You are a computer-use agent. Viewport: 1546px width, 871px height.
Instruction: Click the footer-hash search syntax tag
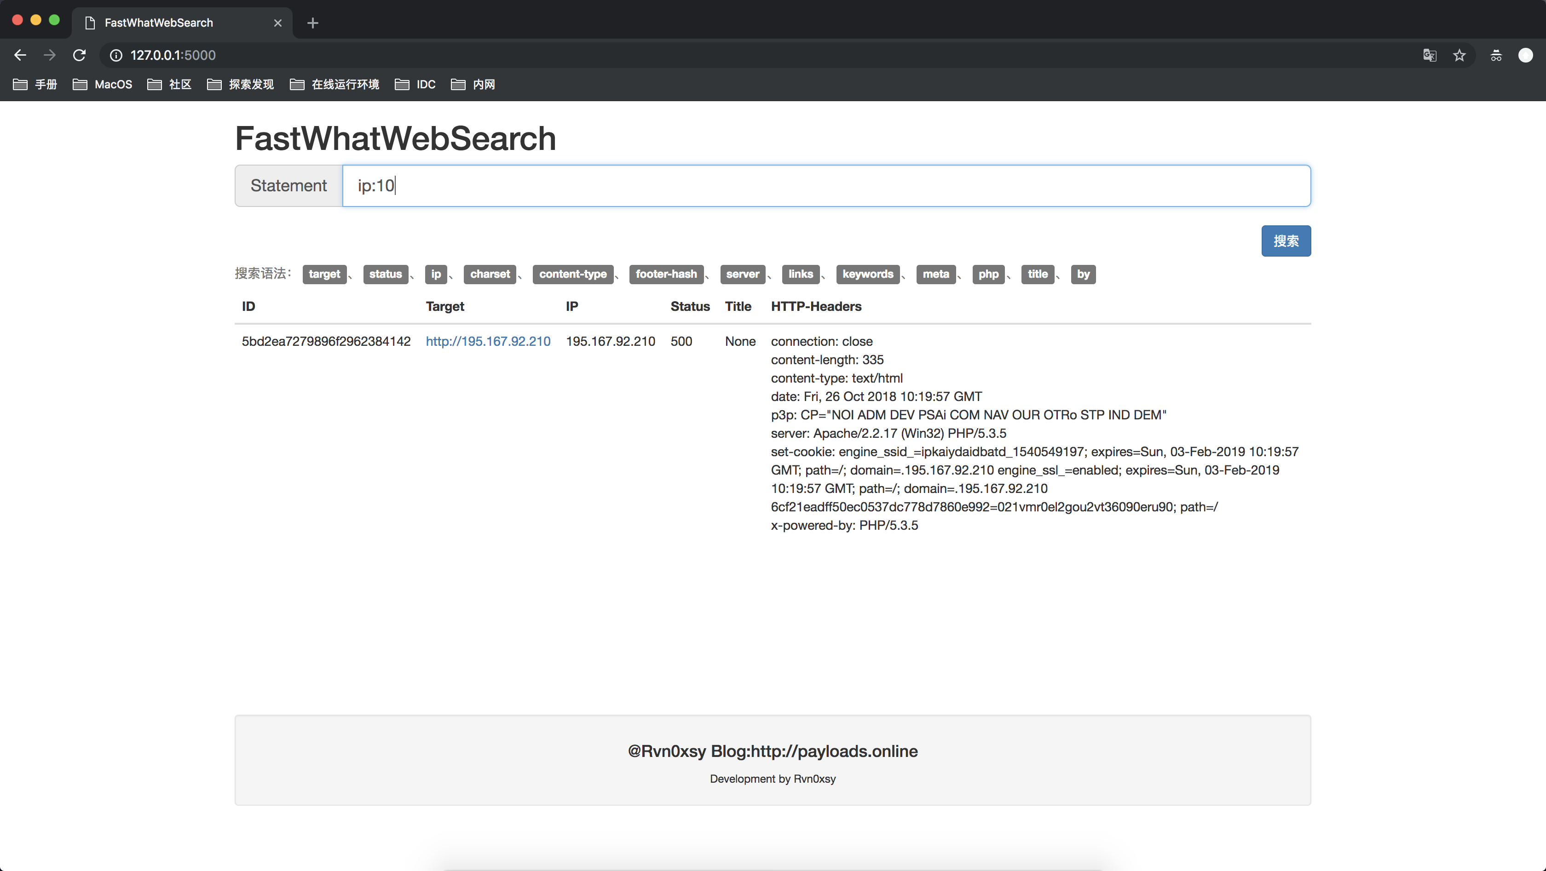[x=666, y=275]
